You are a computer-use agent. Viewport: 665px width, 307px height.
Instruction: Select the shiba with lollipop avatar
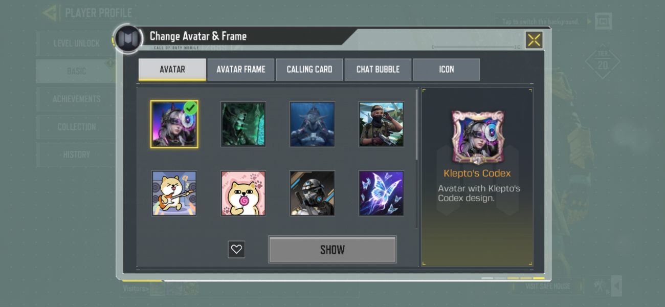[x=243, y=193]
